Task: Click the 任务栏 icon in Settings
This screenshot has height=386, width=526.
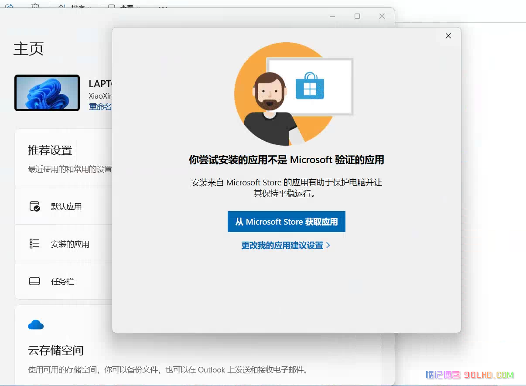Action: click(34, 281)
